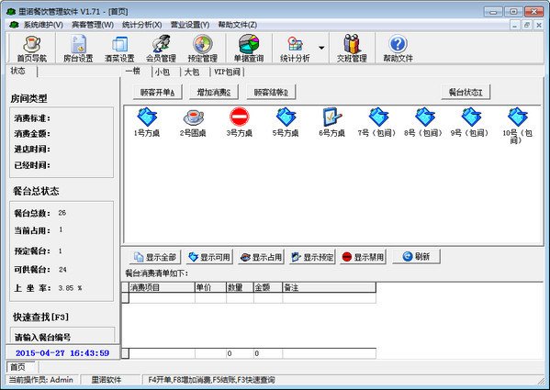Click the 顾客结帐D button
Screen dimensions: 550x390
[271, 93]
